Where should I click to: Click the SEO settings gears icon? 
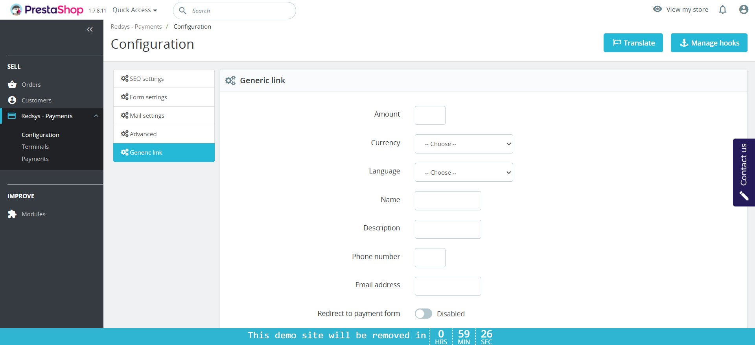tap(125, 78)
